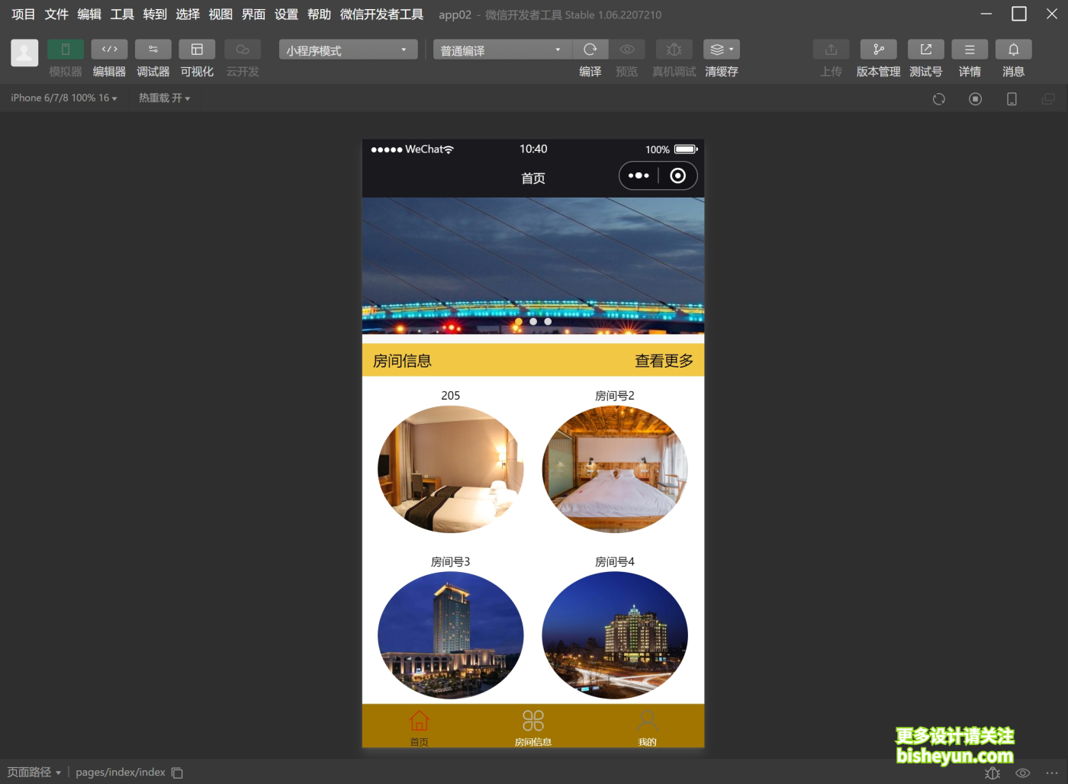
Task: Click the clear cache layers icon
Action: coord(721,50)
